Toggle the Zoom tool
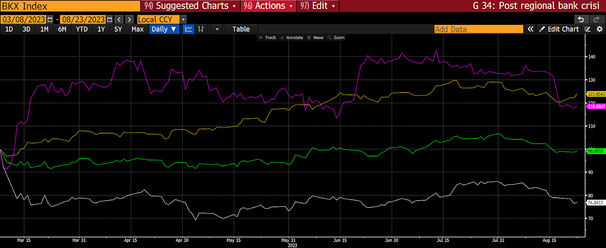 point(336,38)
